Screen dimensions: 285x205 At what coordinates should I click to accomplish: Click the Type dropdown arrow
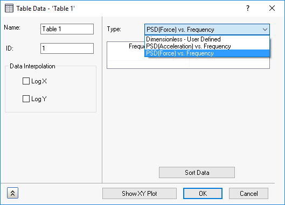[265, 30]
